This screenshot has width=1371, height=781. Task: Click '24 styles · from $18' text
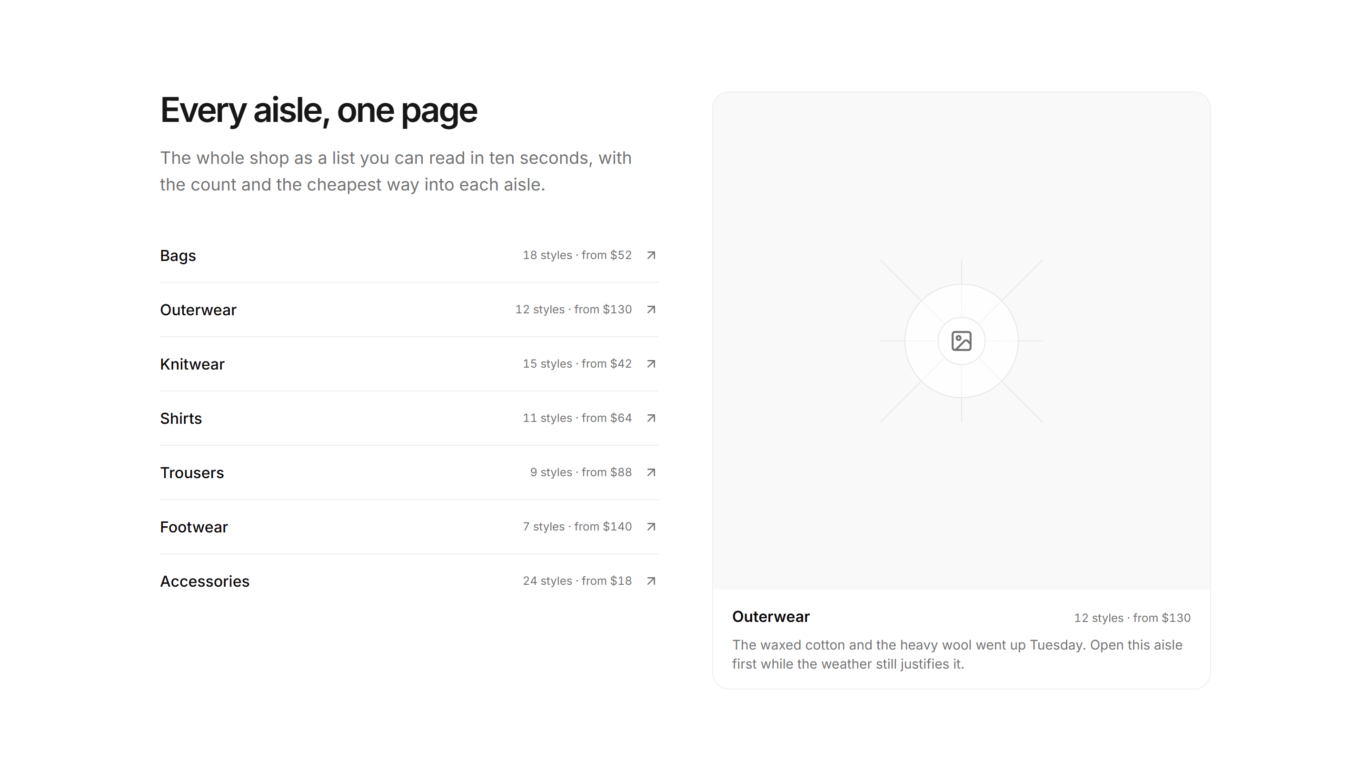click(x=577, y=581)
